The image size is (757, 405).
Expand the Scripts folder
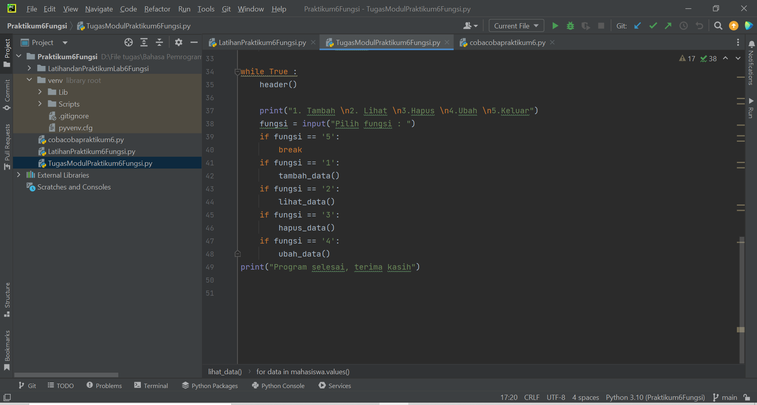coord(40,104)
